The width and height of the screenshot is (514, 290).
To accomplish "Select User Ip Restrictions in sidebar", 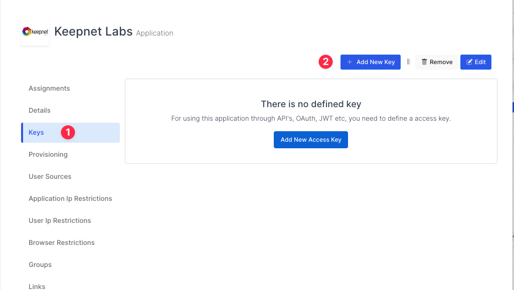I will [60, 221].
